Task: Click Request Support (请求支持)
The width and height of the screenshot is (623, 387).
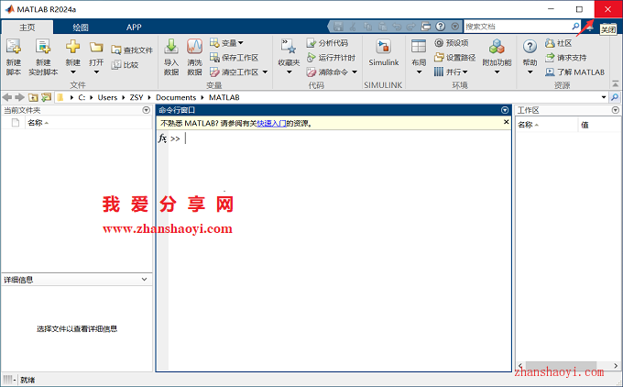Action: pyautogui.click(x=566, y=57)
